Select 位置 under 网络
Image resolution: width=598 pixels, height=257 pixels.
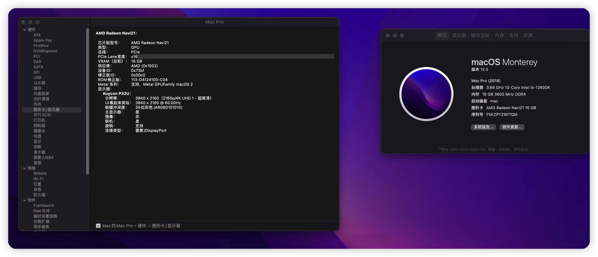37,184
